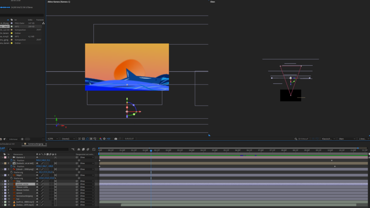Open the Sonnenuntergang panel menu icon

46,144
